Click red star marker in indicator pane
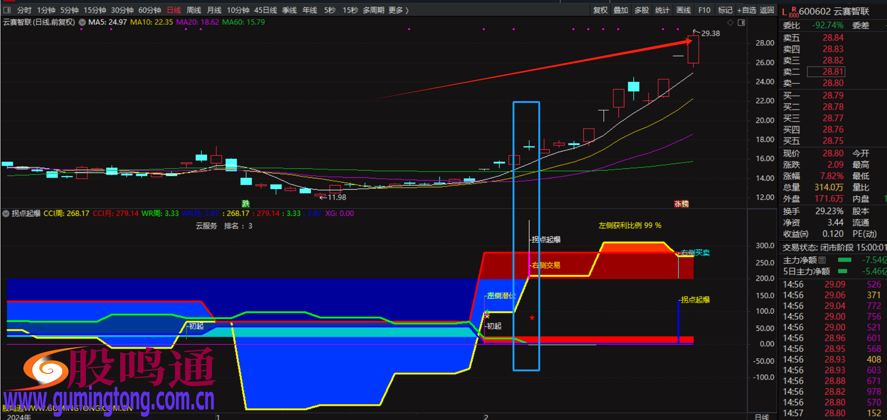 532,318
